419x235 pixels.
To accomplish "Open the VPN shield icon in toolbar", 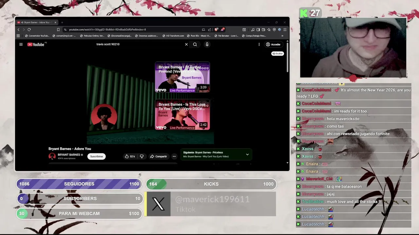I will (274, 29).
